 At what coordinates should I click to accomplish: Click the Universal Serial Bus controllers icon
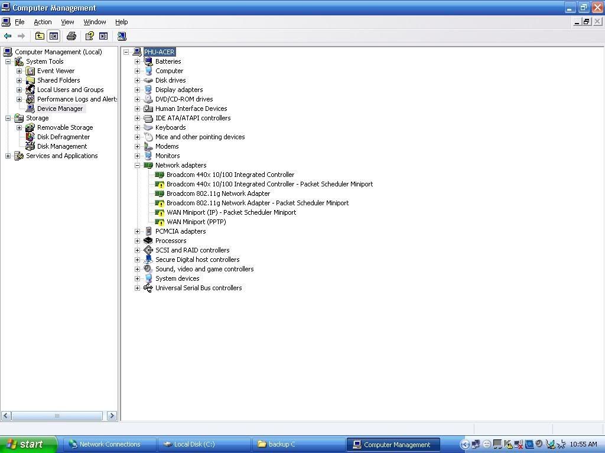click(148, 288)
